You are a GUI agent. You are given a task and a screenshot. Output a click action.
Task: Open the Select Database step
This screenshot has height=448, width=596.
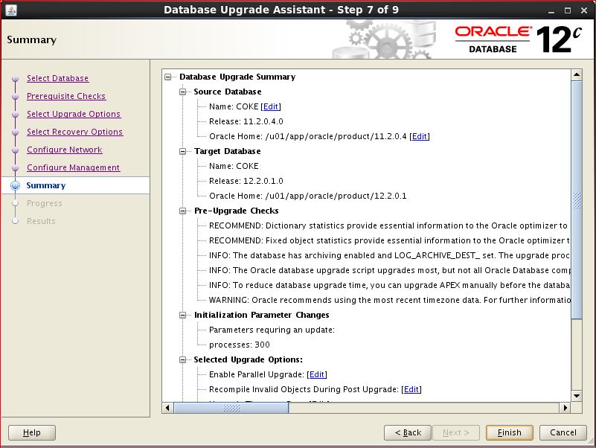point(57,78)
